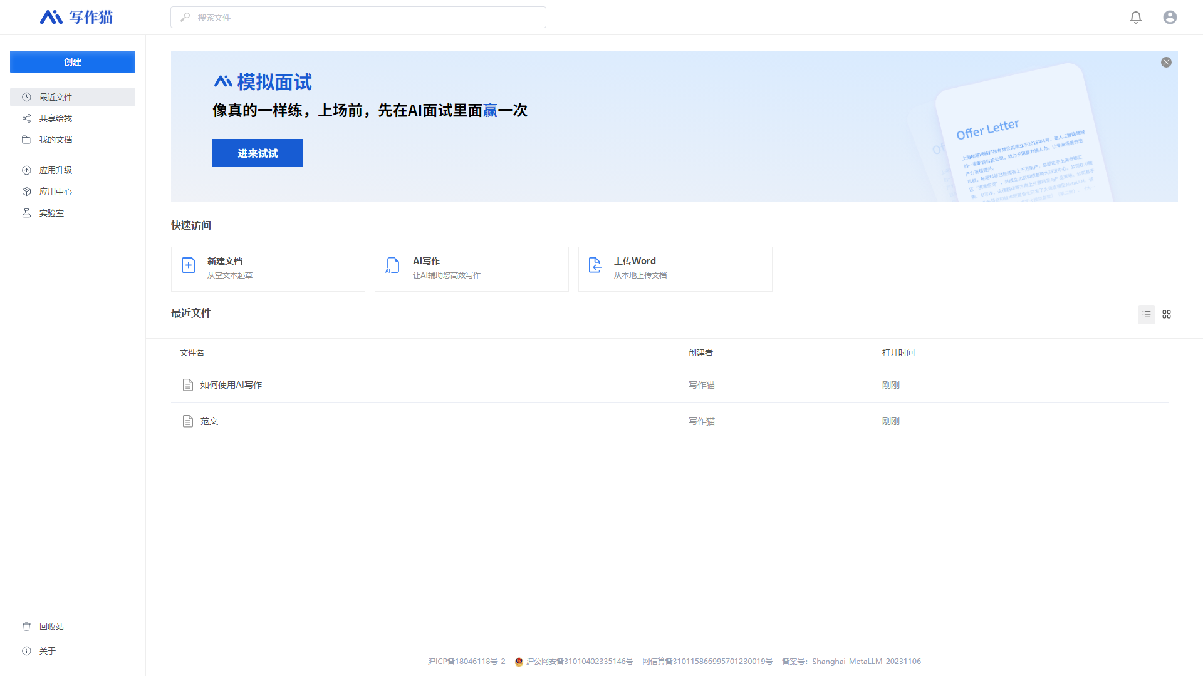Open the 回收站 recycle bin

[51, 626]
